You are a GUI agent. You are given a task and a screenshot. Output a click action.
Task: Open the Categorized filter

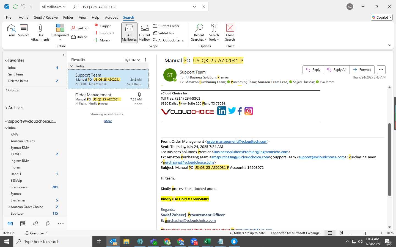coord(60,32)
